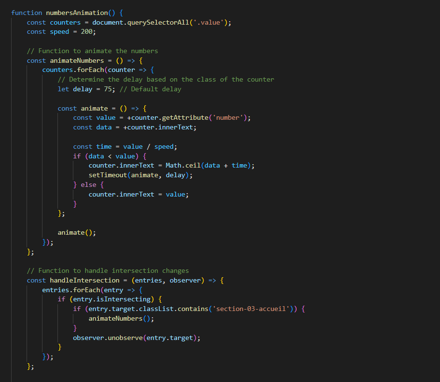Click the speed constant declaration
Viewport: 440px width, 382px height.
coord(59,31)
